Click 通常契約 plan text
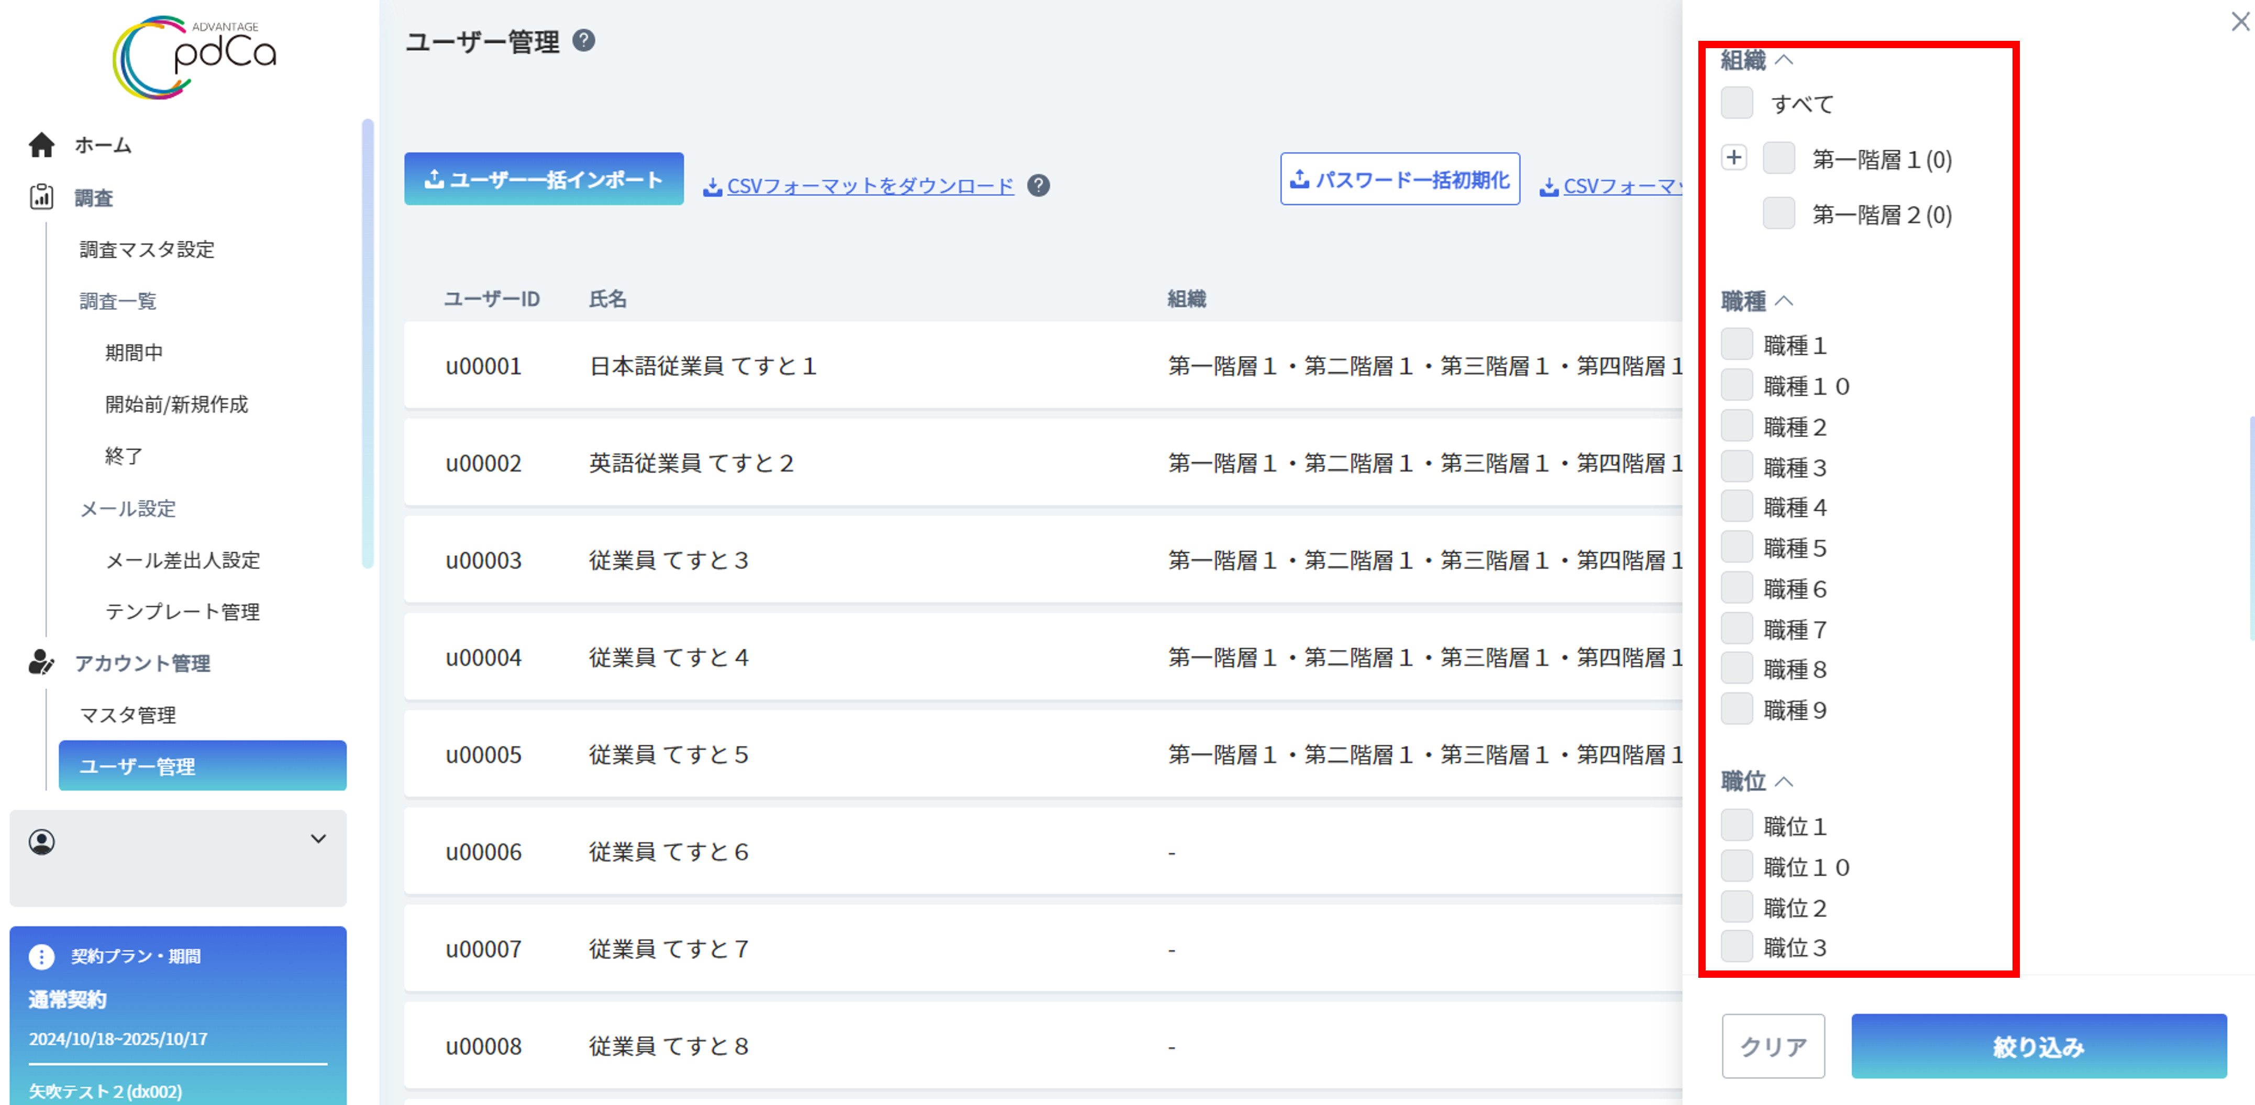The image size is (2255, 1105). coord(68,999)
